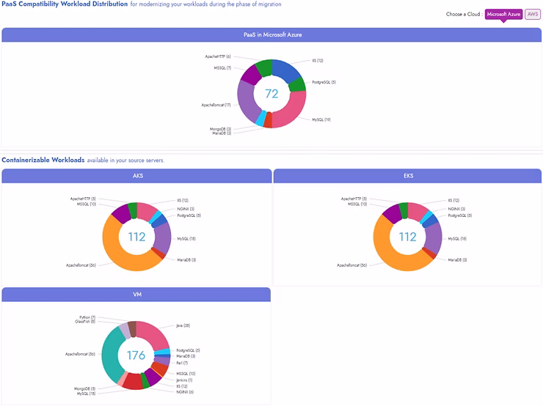Click MSSQL (10) label in EKS chart
This screenshot has height=406, width=543.
(357, 204)
